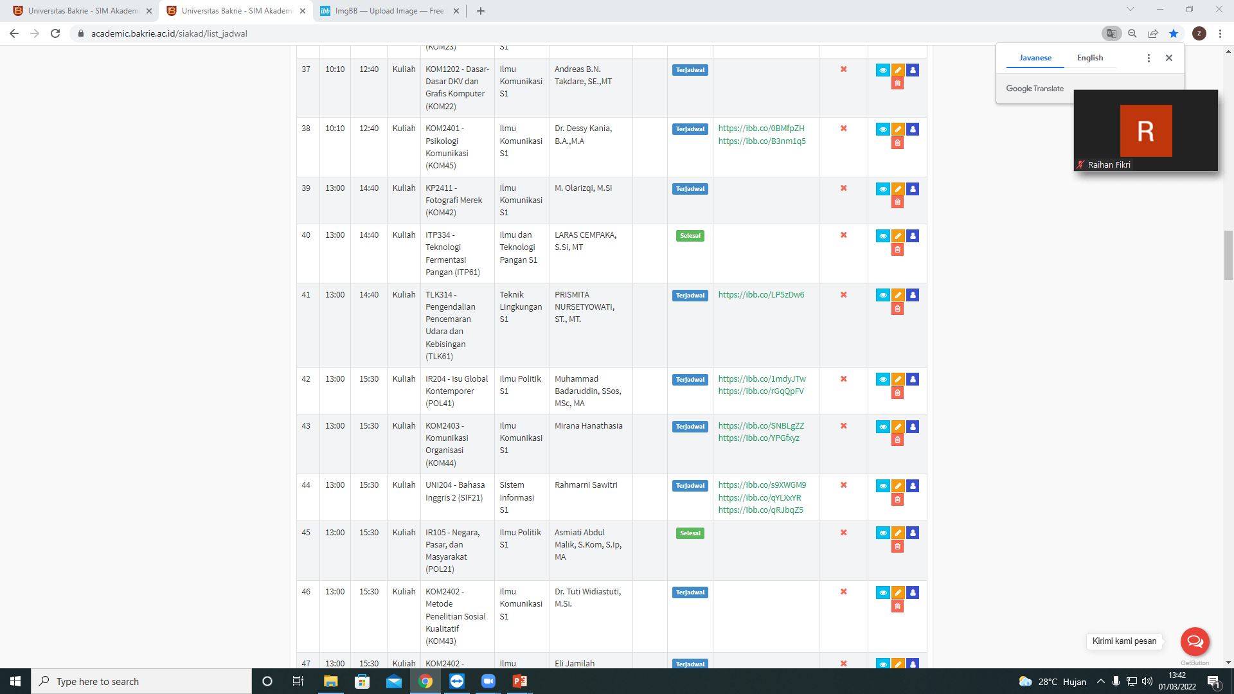Select the English tab in translate popup
The height and width of the screenshot is (694, 1234).
point(1090,58)
